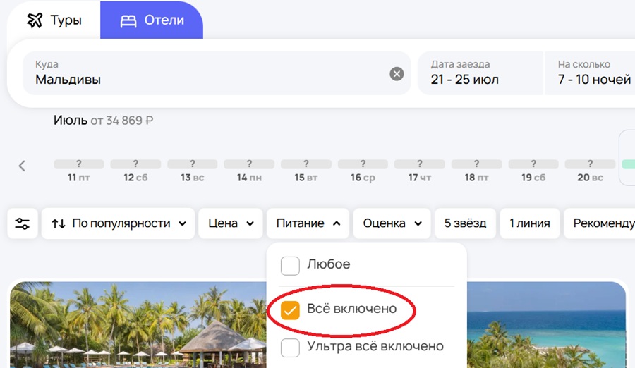
Task: Pick the date 19 сб
Action: point(533,171)
